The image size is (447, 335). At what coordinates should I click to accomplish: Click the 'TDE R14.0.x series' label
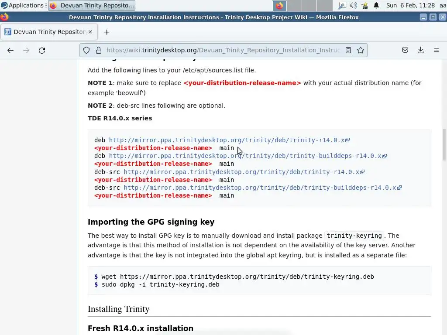pyautogui.click(x=120, y=118)
